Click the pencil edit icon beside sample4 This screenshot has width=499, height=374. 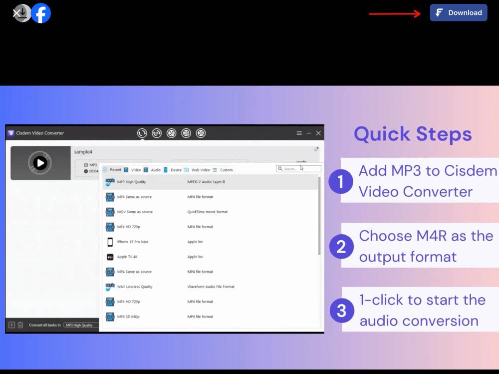[316, 149]
